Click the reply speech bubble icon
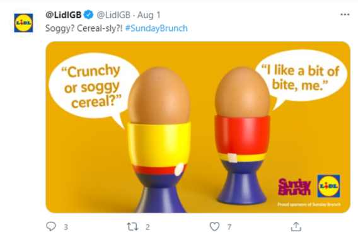This screenshot has height=237, width=358. 51,226
